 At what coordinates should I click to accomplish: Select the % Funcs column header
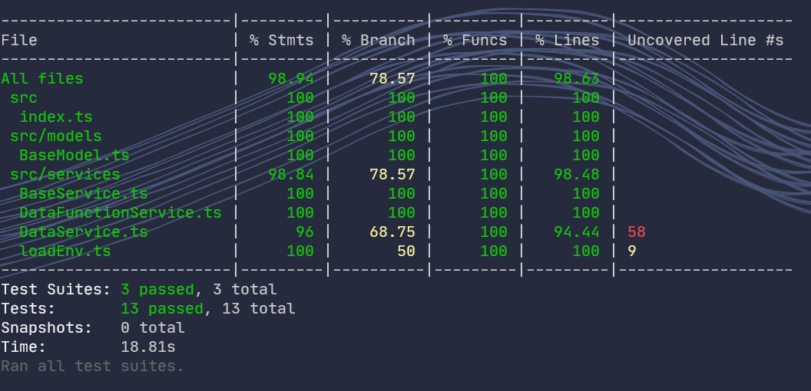(475, 40)
